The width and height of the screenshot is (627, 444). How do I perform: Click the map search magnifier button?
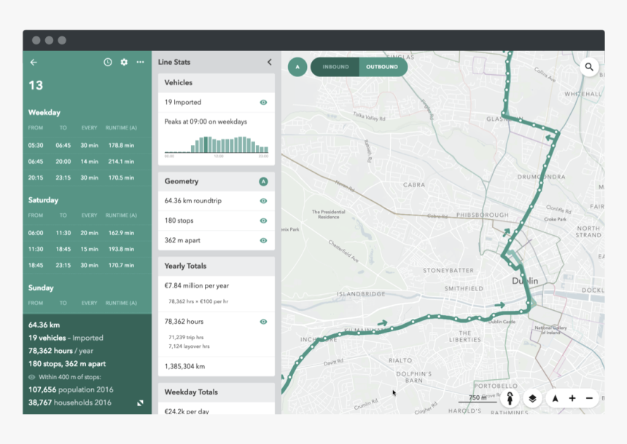pyautogui.click(x=589, y=67)
